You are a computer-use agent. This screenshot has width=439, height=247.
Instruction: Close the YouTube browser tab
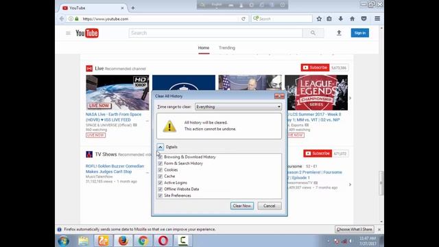122,8
